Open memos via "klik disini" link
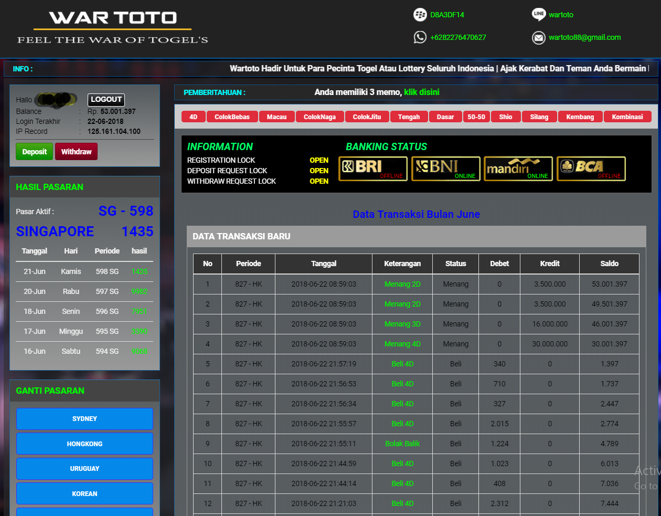This screenshot has width=661, height=516. point(421,92)
